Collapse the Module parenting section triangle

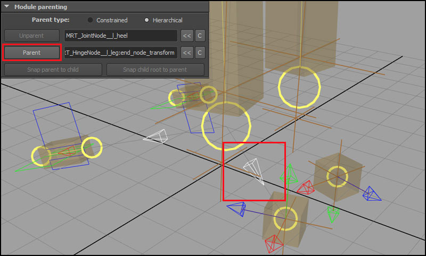(x=7, y=6)
